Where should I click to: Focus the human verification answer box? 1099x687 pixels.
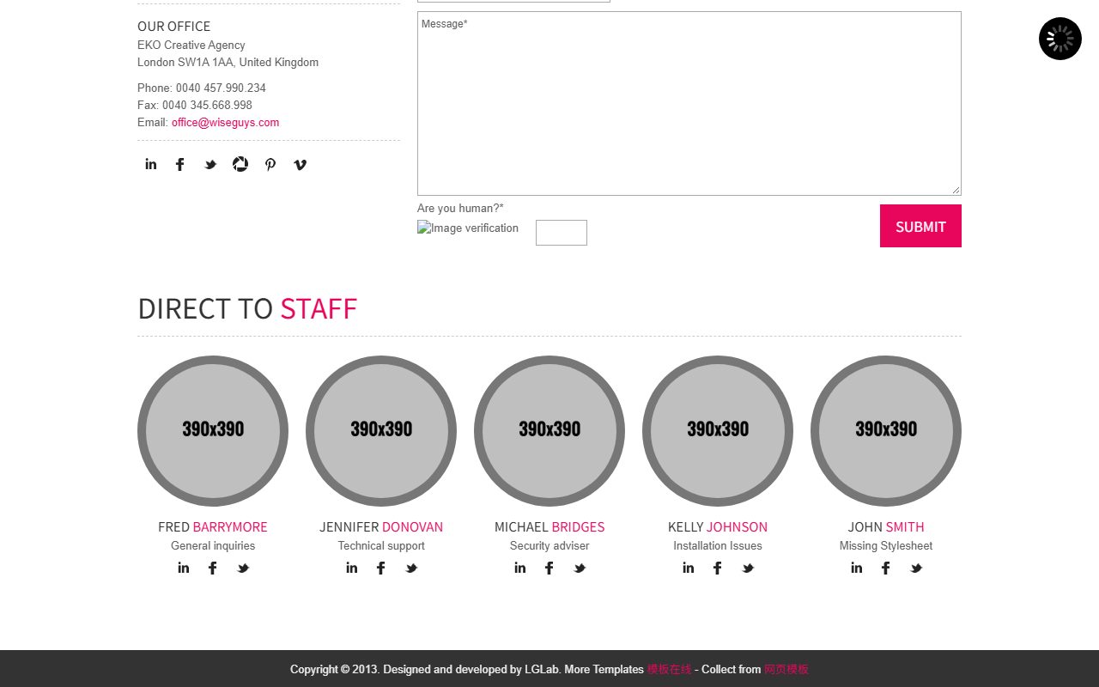(562, 233)
